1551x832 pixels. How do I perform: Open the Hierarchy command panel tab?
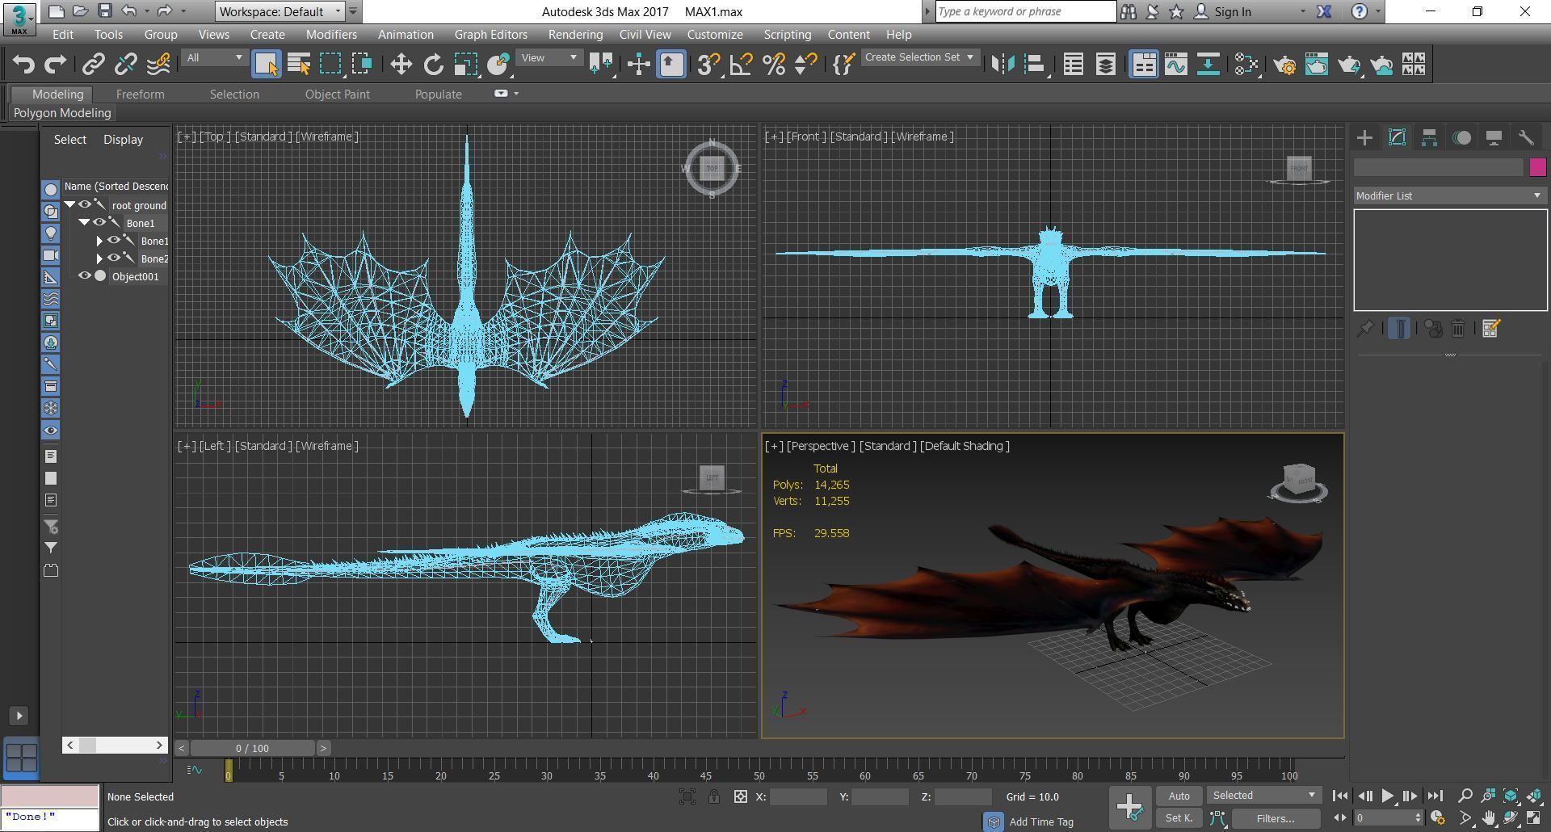tap(1429, 137)
